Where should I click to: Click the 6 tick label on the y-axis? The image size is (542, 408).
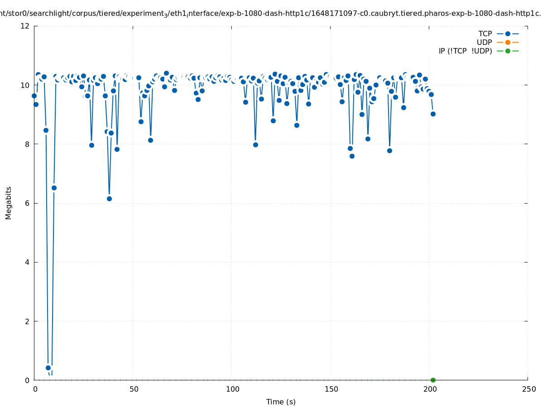coord(27,203)
